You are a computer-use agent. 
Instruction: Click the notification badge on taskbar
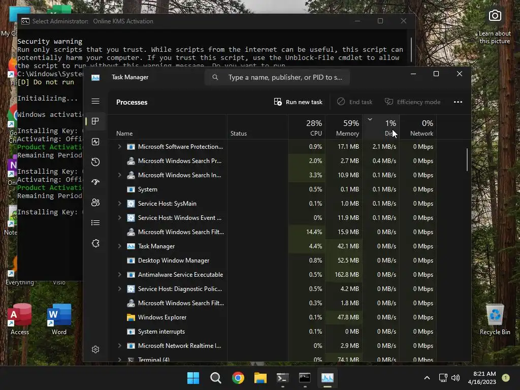[506, 377]
